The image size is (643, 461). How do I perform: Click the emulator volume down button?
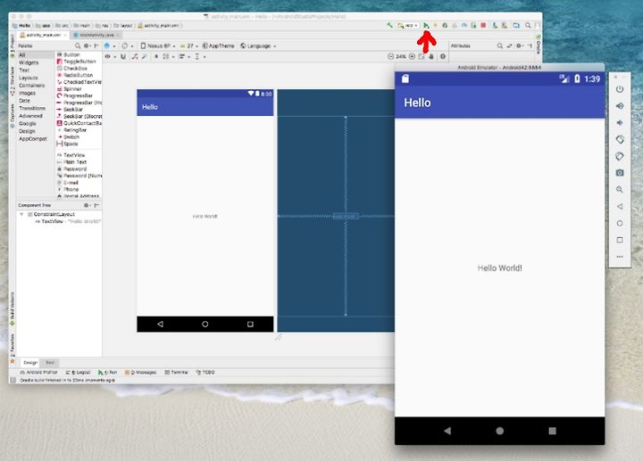[620, 123]
